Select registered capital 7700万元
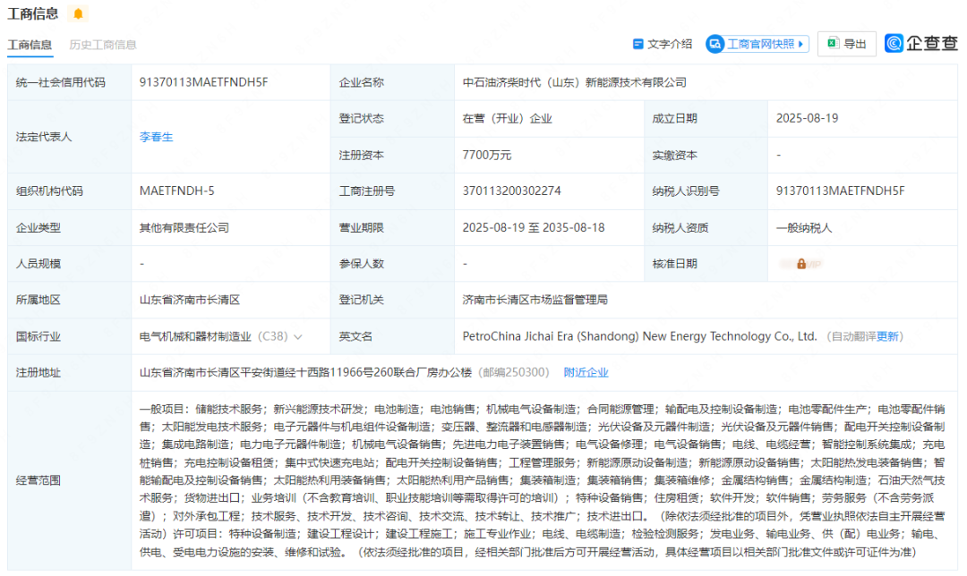 pyautogui.click(x=486, y=156)
